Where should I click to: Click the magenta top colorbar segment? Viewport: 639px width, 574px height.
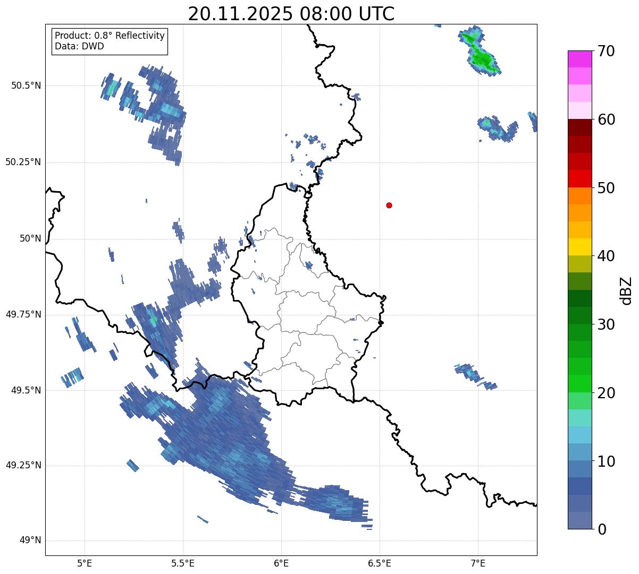coord(579,59)
